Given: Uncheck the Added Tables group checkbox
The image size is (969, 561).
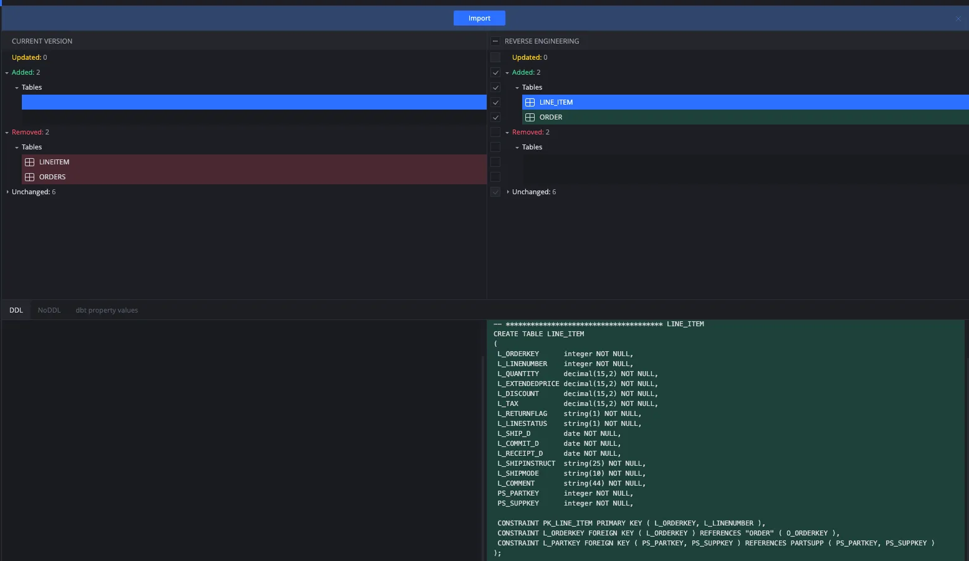Looking at the screenshot, I should [x=495, y=87].
